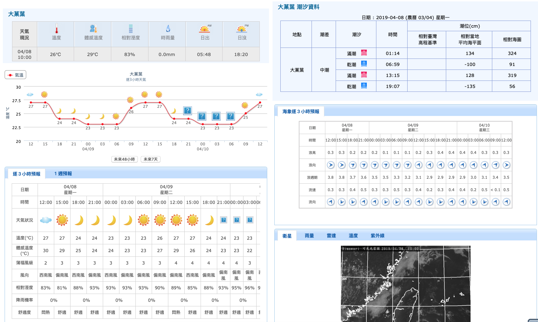Click the 降雨機率 row label
This screenshot has width=538, height=322.
click(x=24, y=300)
